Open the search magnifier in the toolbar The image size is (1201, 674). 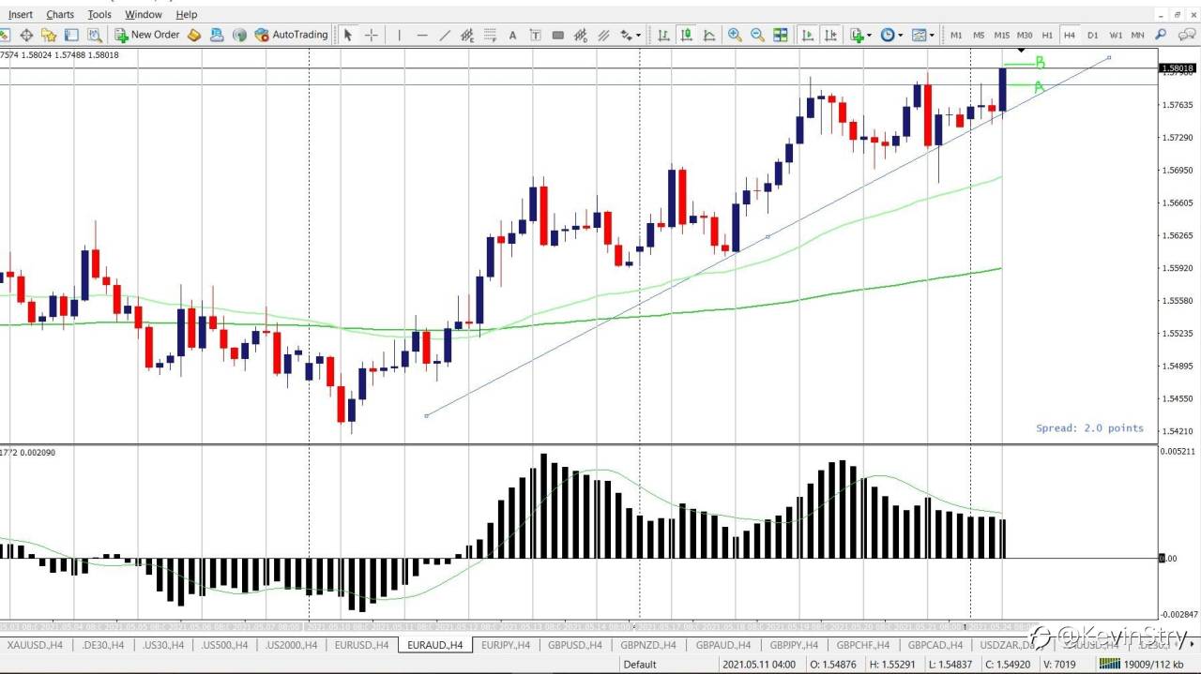[x=1161, y=35]
